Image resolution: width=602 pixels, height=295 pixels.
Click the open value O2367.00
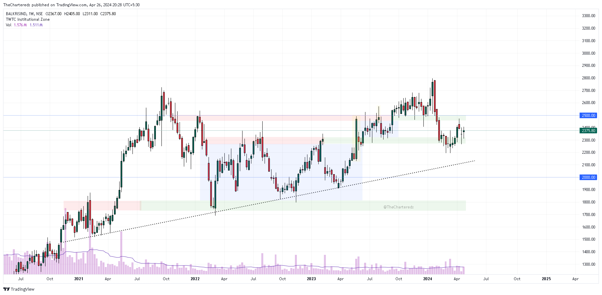(x=53, y=14)
